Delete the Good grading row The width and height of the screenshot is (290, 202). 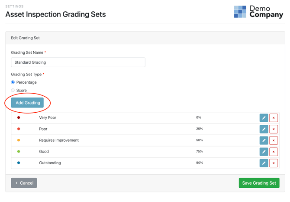(274, 152)
